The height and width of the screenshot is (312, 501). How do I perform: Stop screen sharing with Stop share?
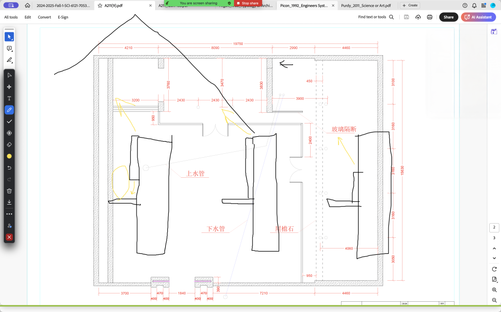click(248, 3)
